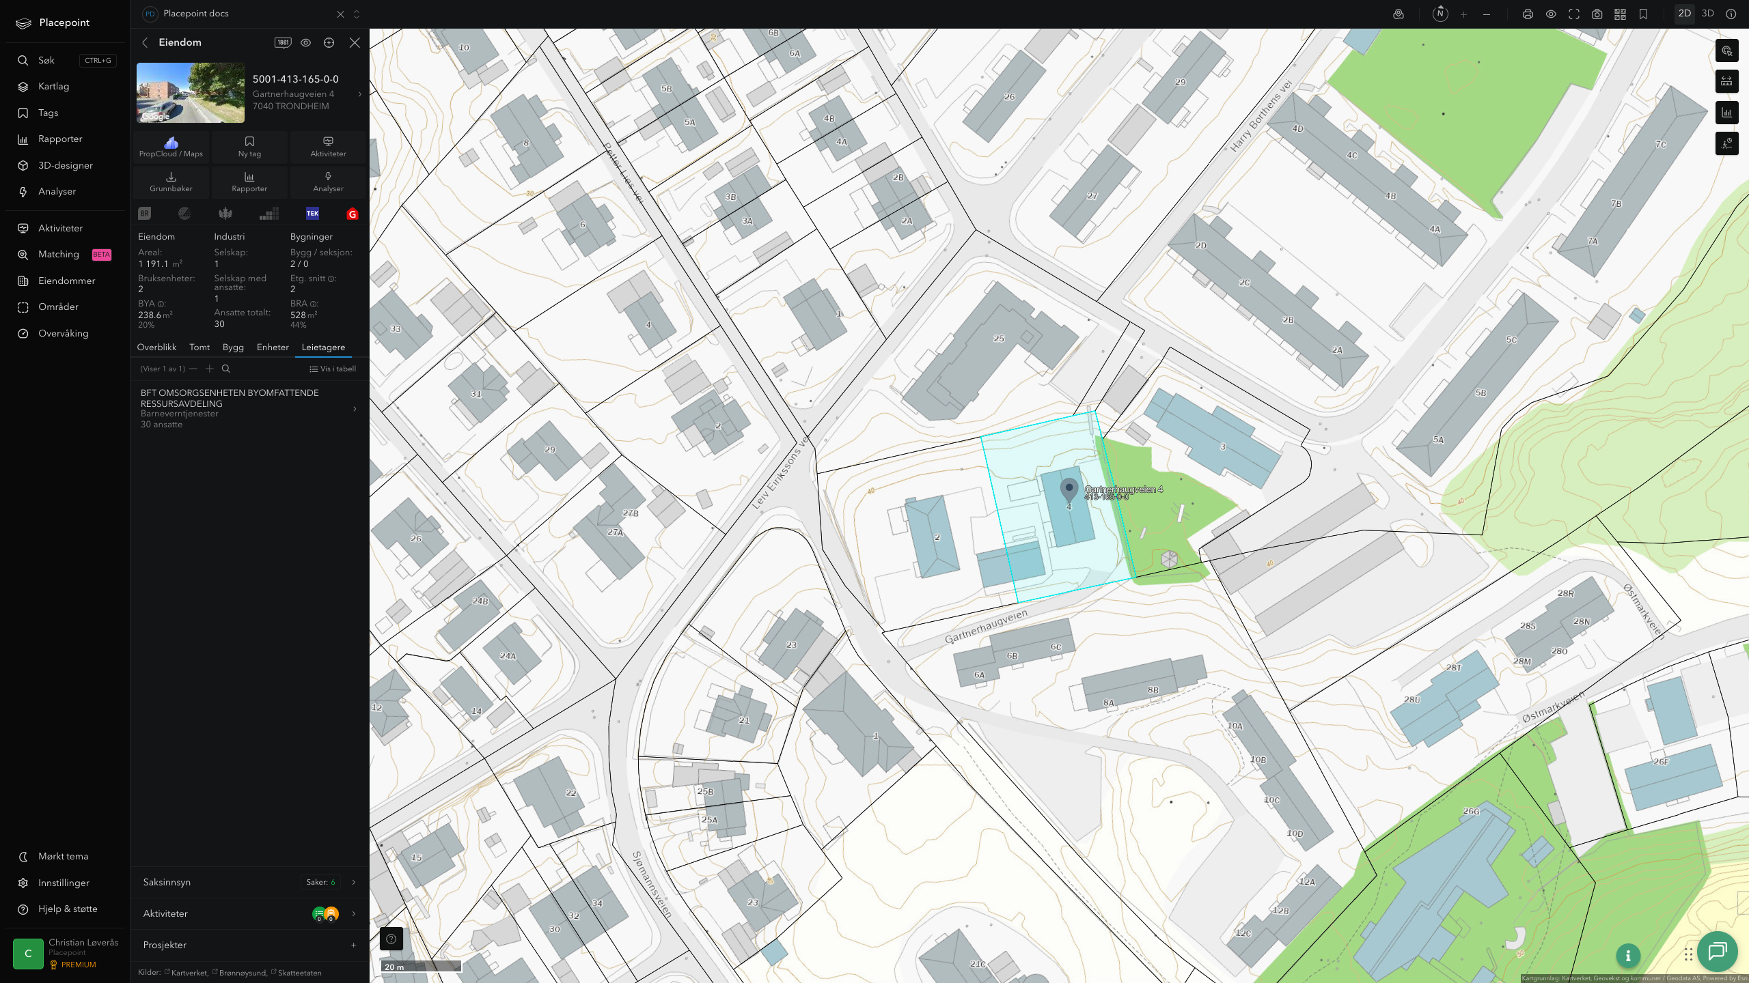Enter fullscreen map view

(x=1574, y=14)
